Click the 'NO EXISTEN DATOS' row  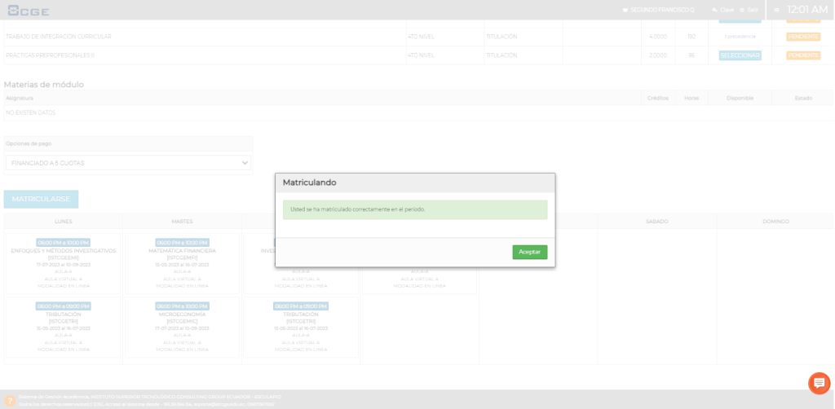click(x=418, y=112)
